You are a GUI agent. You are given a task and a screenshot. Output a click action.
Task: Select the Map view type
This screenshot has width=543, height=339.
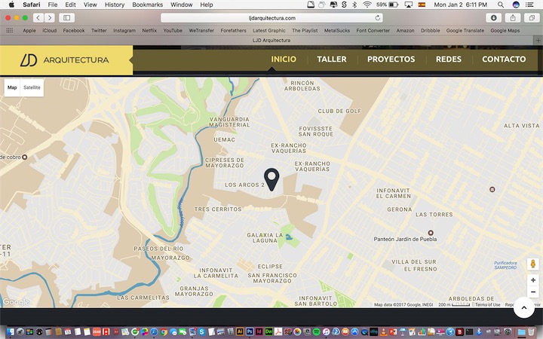tap(12, 87)
